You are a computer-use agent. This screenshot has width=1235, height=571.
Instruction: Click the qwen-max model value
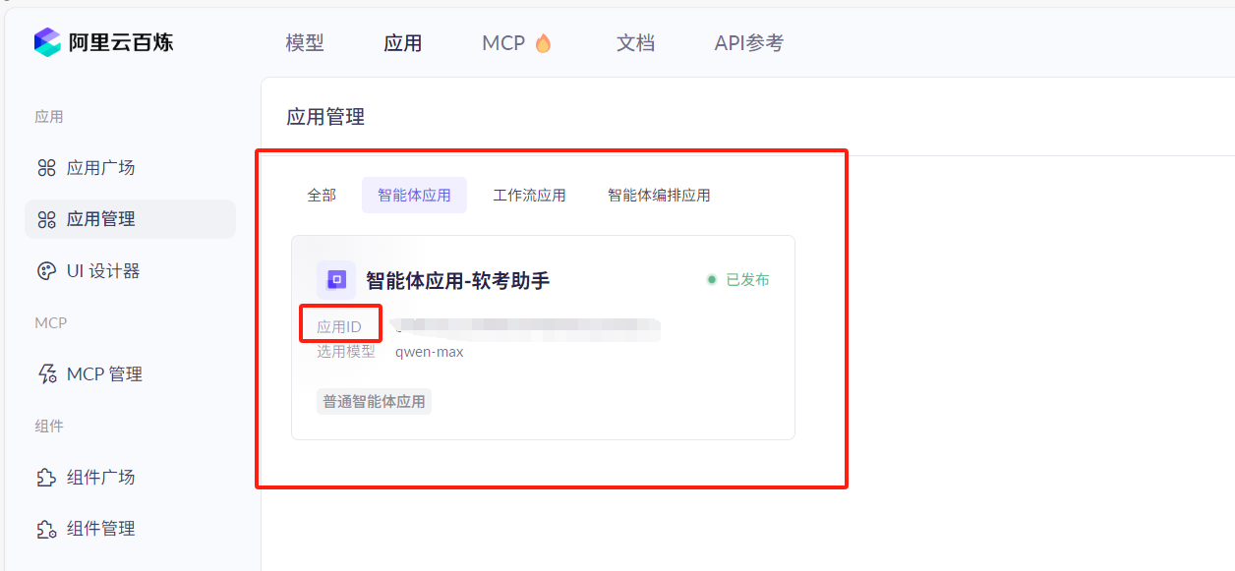[430, 351]
